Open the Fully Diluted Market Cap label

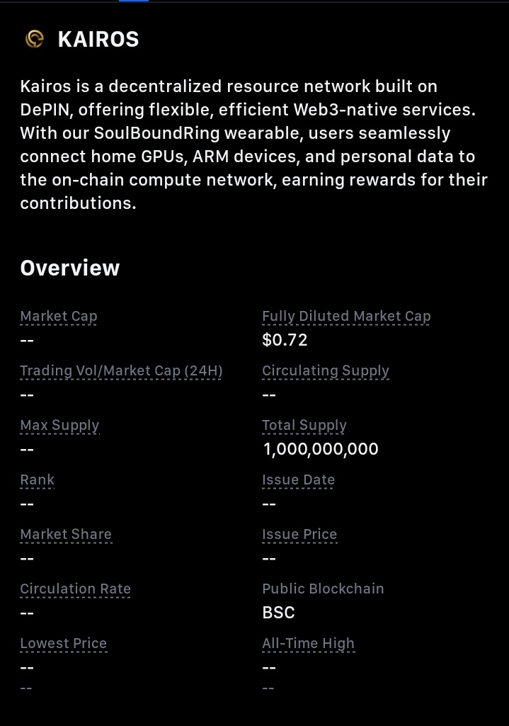pos(346,316)
